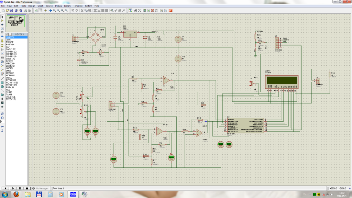
Task: Click the Rotate Clockwise button
Action: pyautogui.click(x=2, y=114)
